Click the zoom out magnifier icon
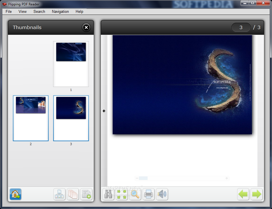This screenshot has height=209, width=272. (x=135, y=194)
